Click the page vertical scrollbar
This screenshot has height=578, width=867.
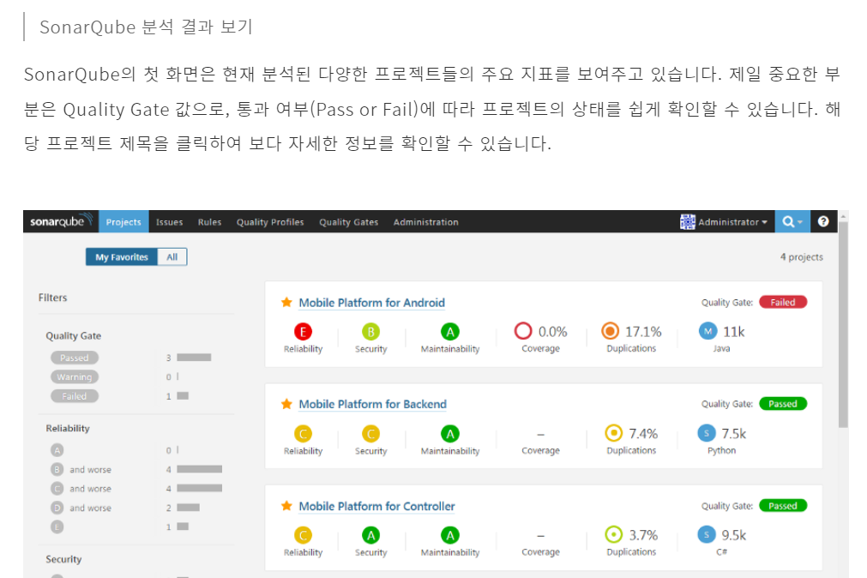[843, 324]
